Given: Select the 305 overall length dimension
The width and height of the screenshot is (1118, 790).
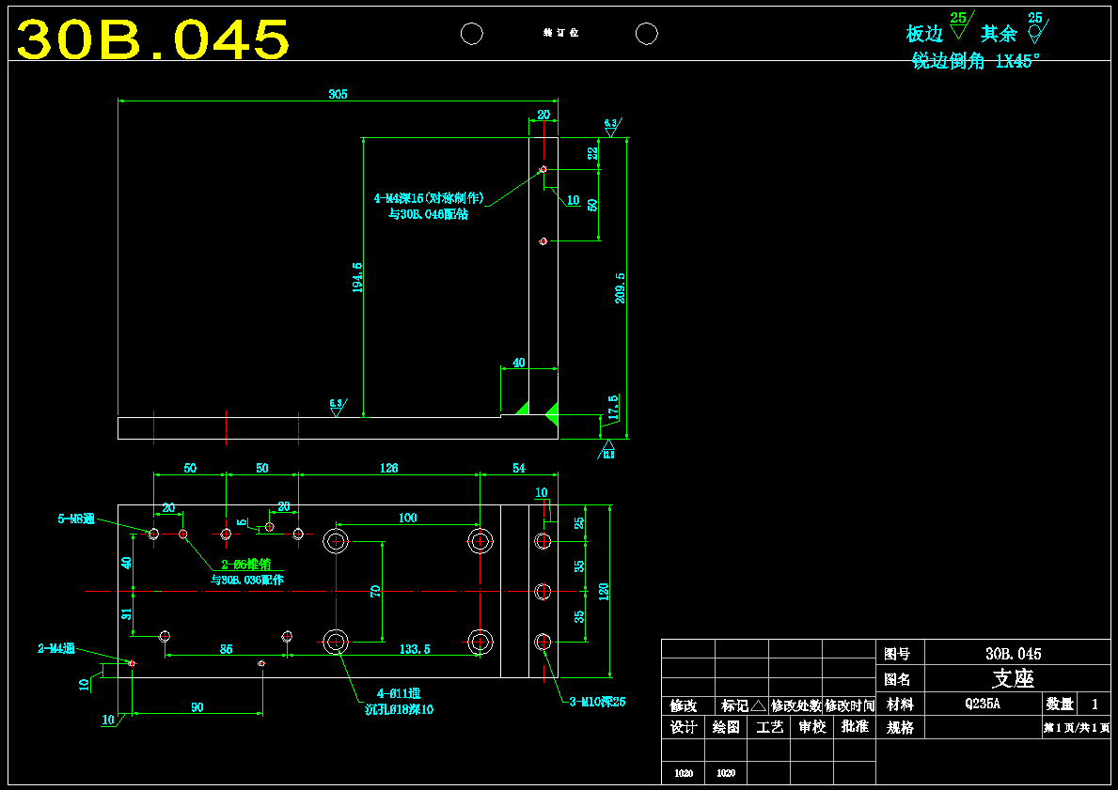Looking at the screenshot, I should coord(338,94).
